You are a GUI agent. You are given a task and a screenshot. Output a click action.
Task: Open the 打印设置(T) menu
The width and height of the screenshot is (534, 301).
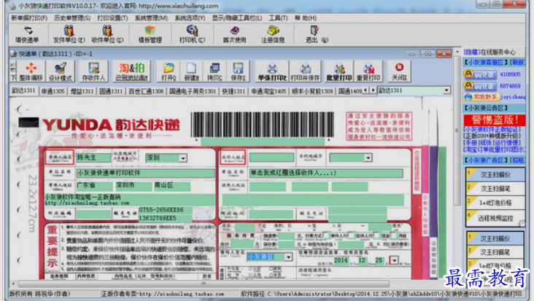pyautogui.click(x=112, y=18)
